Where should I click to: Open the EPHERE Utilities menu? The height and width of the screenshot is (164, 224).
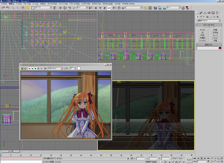coord(128,4)
